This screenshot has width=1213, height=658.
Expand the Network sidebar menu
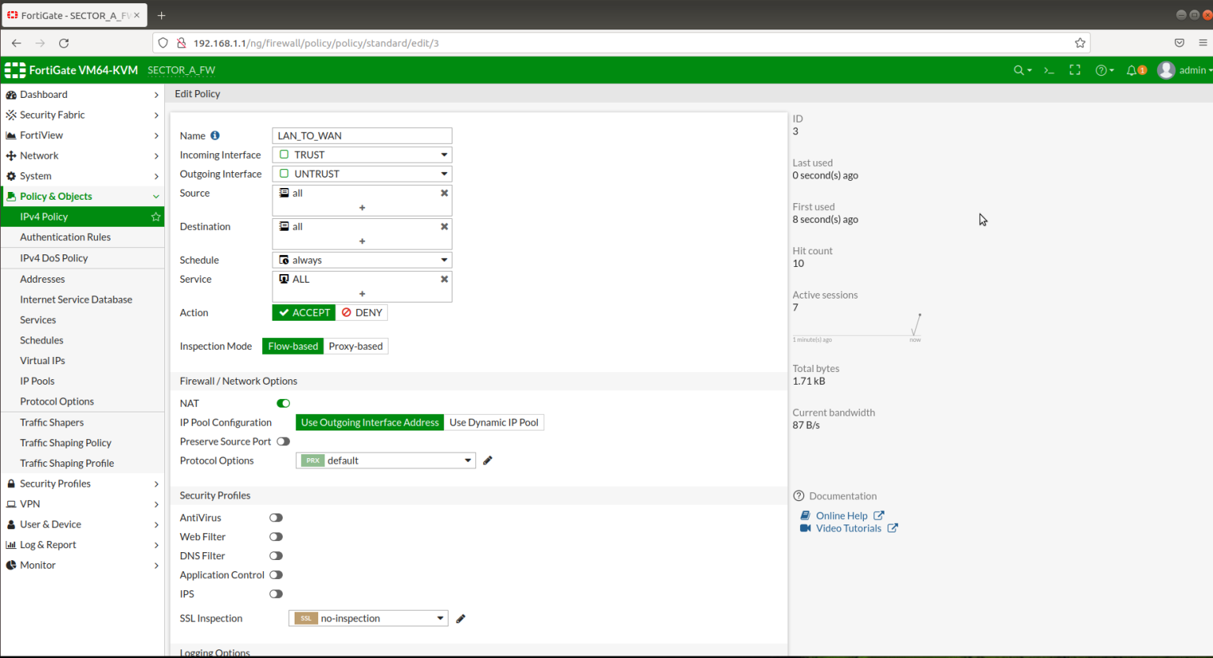pos(40,155)
